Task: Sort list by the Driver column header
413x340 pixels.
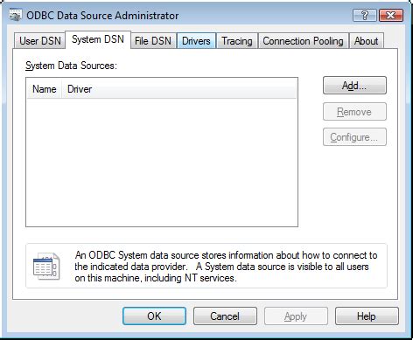Action: click(178, 89)
